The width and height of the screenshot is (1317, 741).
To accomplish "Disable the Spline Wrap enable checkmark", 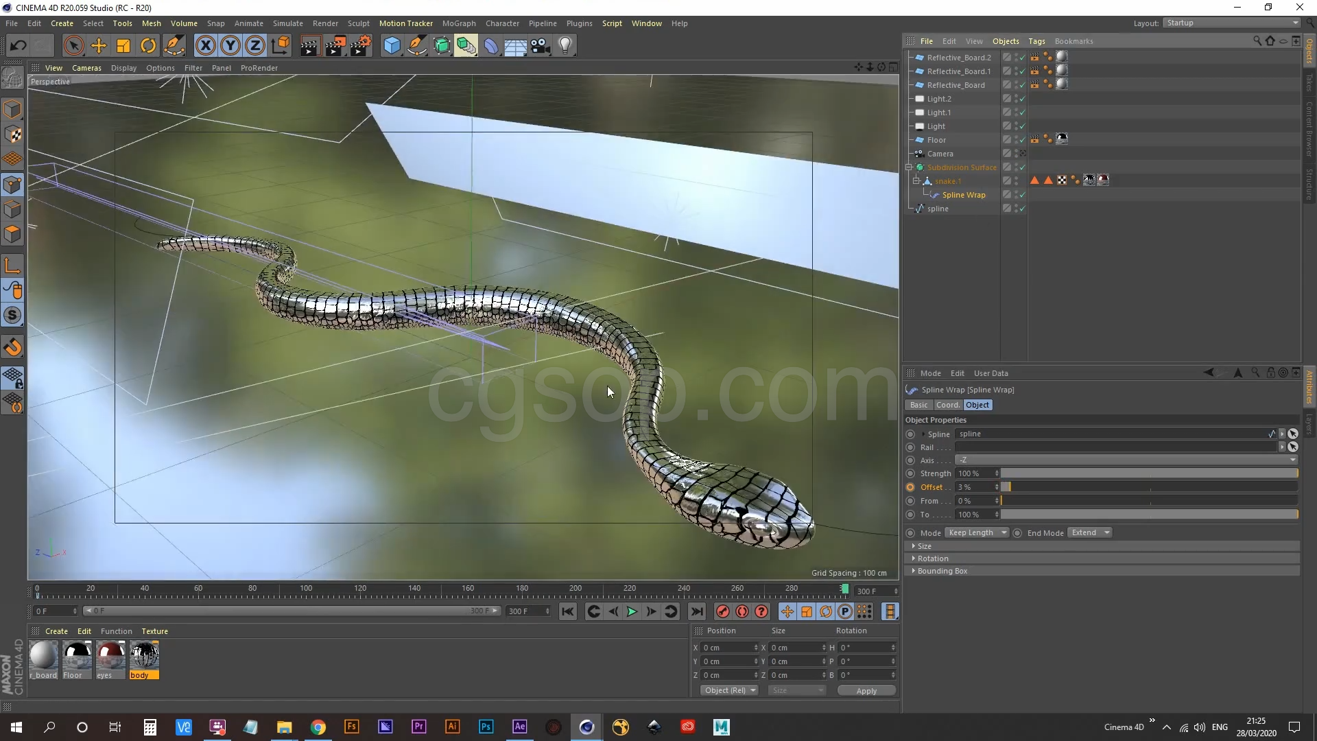I will pyautogui.click(x=1022, y=195).
